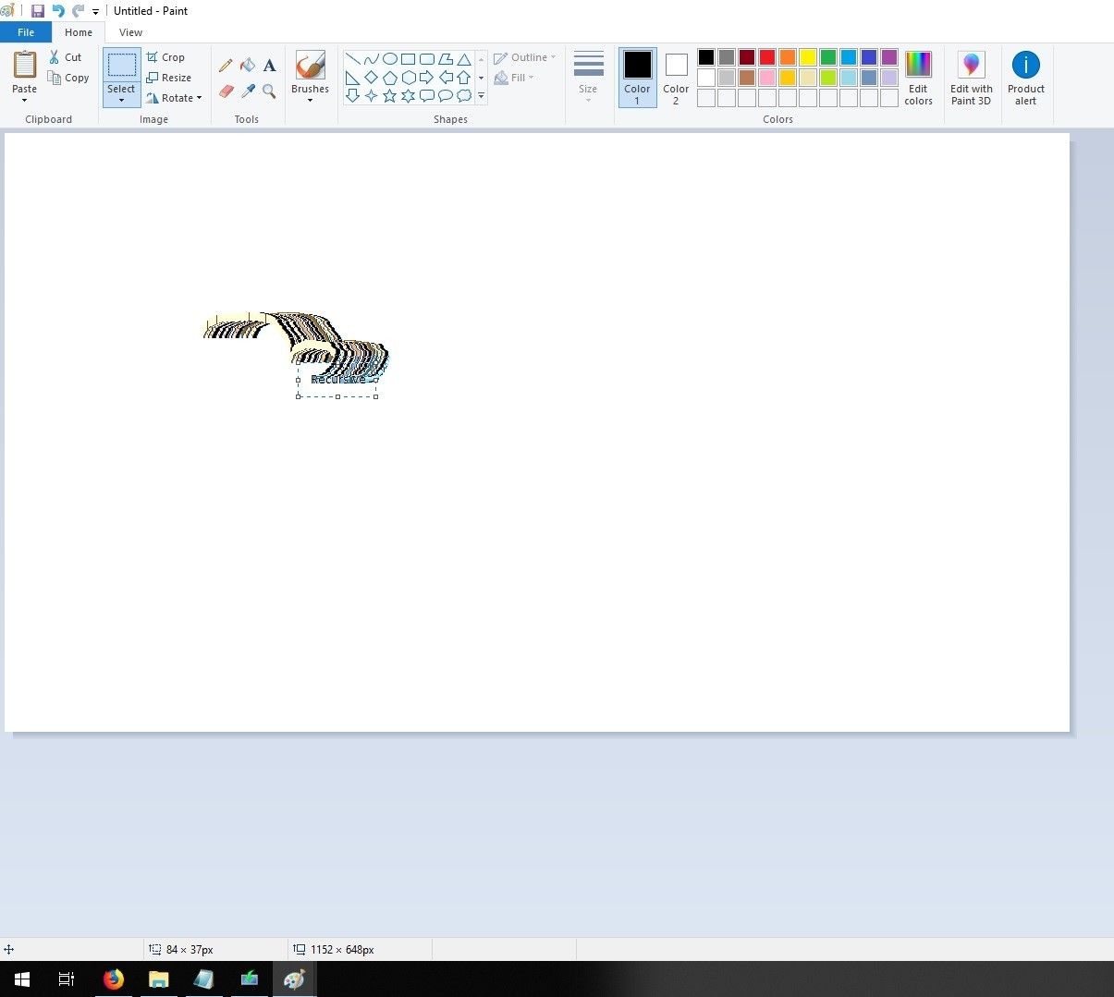Select the Pencil tool
This screenshot has height=997, width=1114.
[x=226, y=66]
